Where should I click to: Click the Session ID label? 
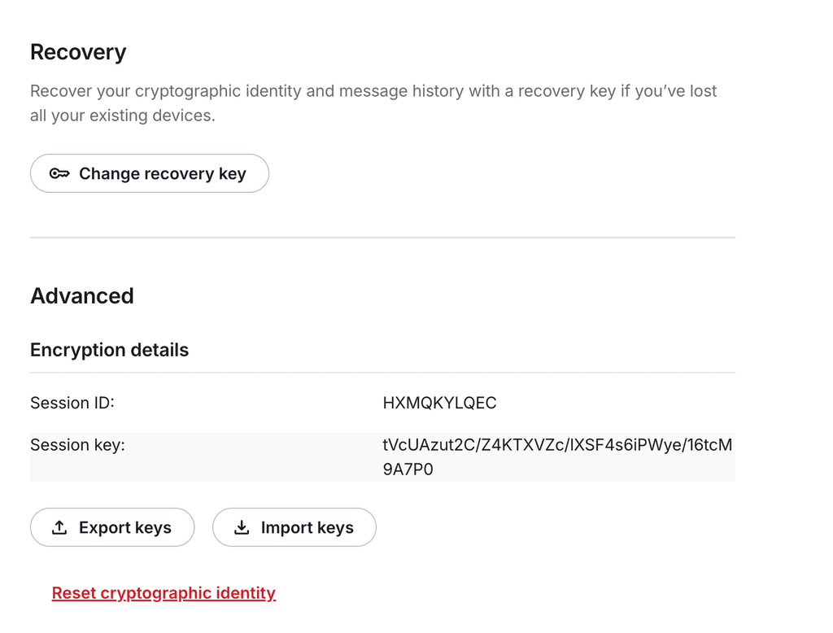(x=72, y=403)
